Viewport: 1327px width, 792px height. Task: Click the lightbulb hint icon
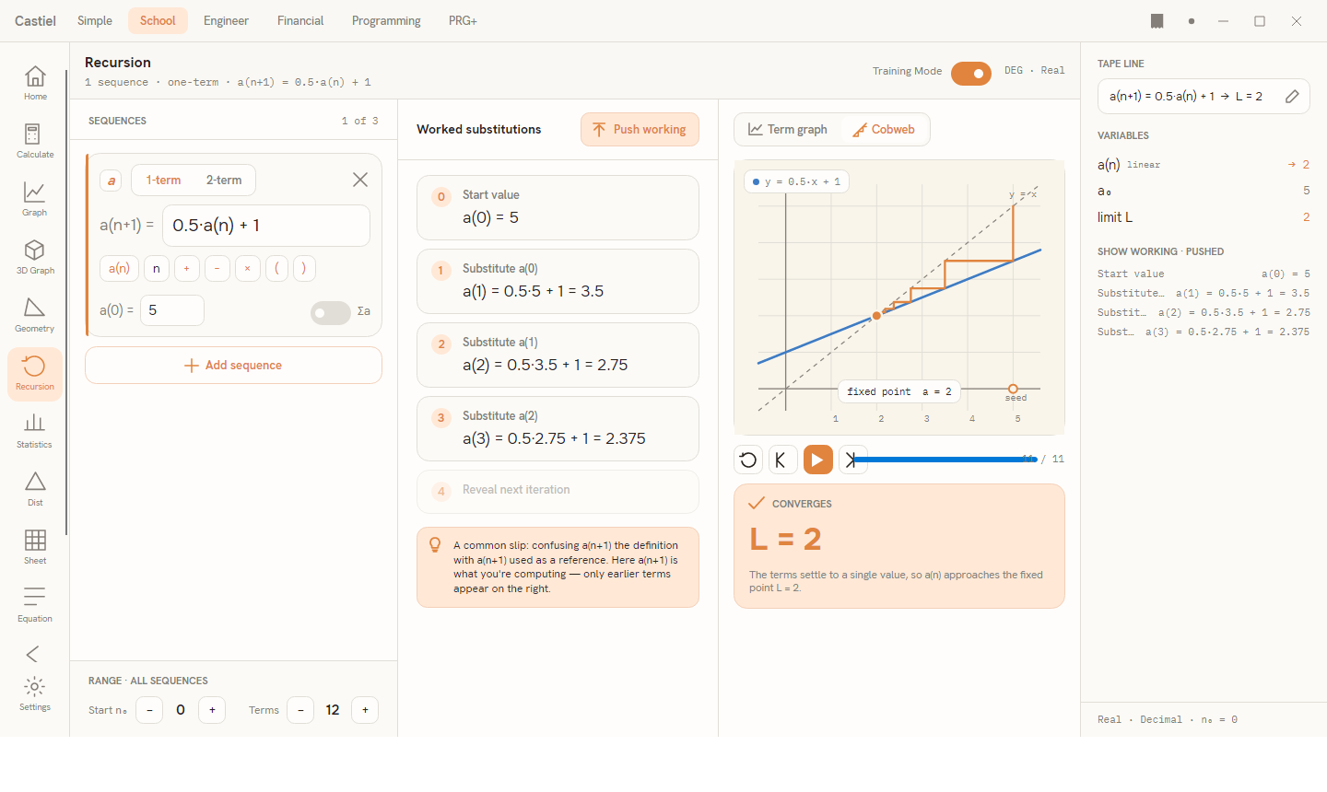point(435,544)
